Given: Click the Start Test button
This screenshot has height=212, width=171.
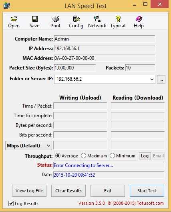Looking at the screenshot, I should tap(147, 191).
